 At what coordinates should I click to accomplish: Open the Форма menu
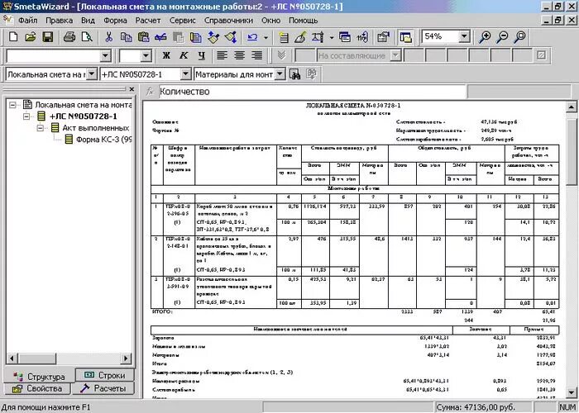(115, 21)
